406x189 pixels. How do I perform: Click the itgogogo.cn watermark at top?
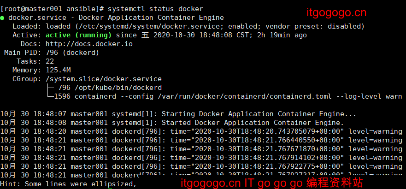336,13
